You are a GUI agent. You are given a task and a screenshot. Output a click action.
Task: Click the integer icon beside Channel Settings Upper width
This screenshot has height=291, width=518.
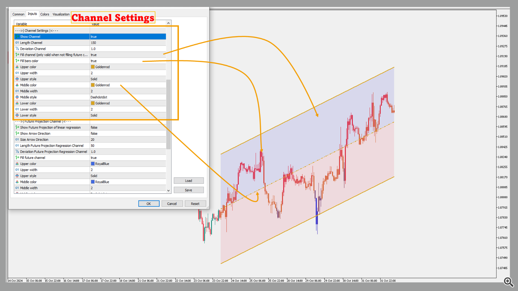[17, 73]
